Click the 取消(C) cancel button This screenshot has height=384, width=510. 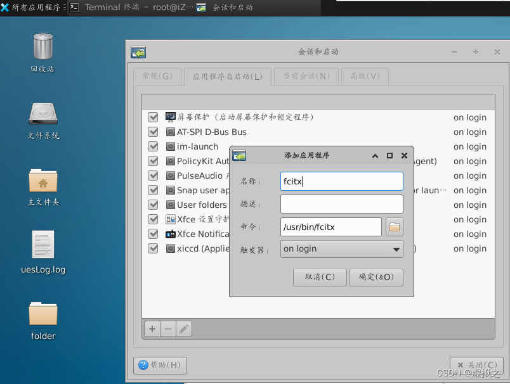320,277
